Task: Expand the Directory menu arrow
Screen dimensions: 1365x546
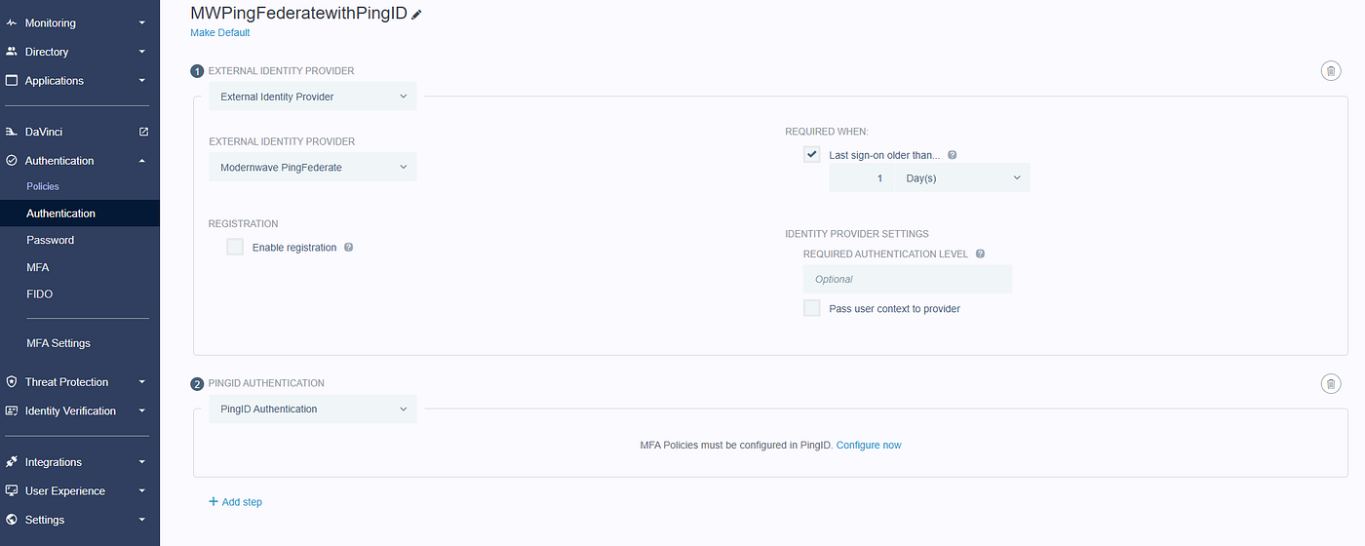Action: (x=142, y=52)
